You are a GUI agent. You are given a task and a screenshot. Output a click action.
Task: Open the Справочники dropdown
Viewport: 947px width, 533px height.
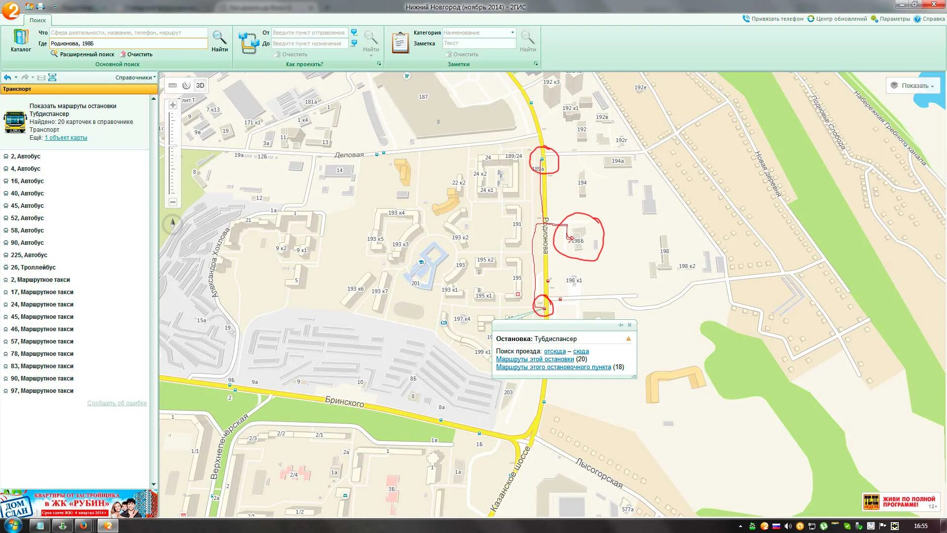pos(136,77)
